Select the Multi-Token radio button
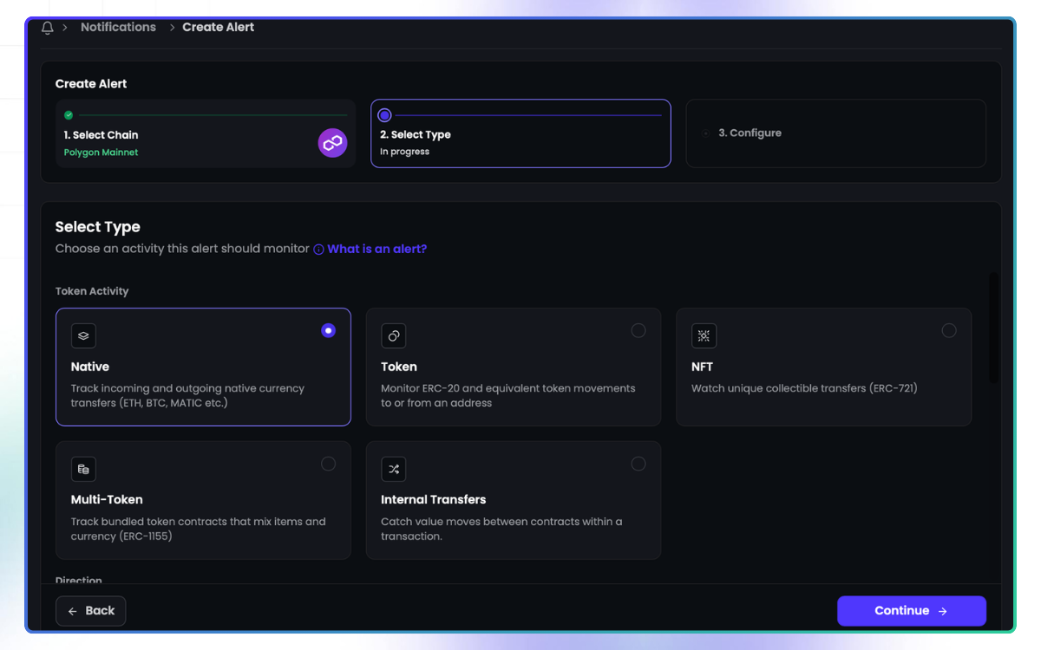Screen dimensions: 1041x650 pyautogui.click(x=328, y=464)
